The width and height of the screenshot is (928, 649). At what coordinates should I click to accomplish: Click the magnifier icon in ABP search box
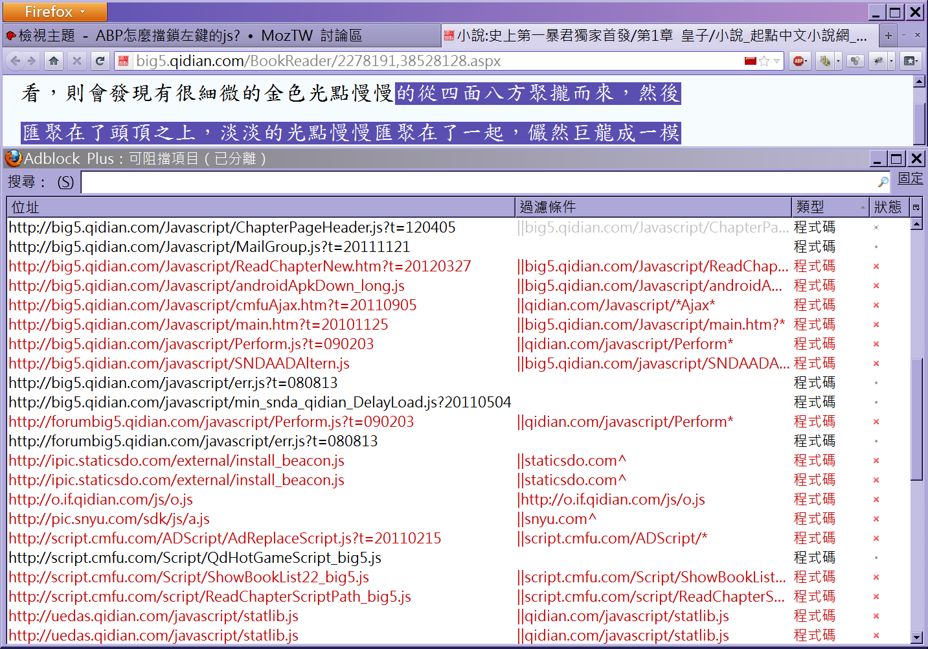click(883, 182)
